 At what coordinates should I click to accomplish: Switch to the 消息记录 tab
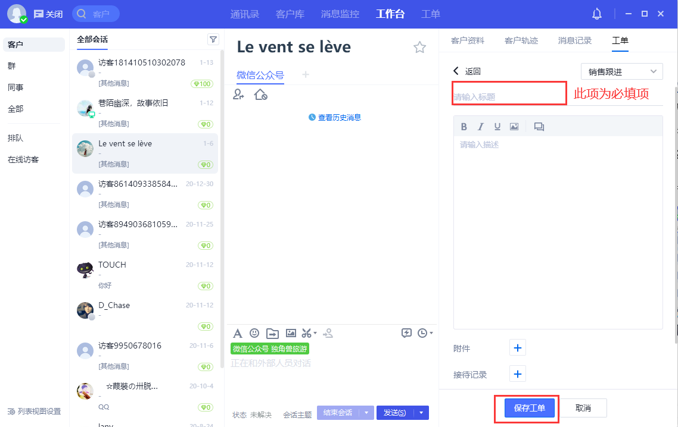(x=575, y=40)
